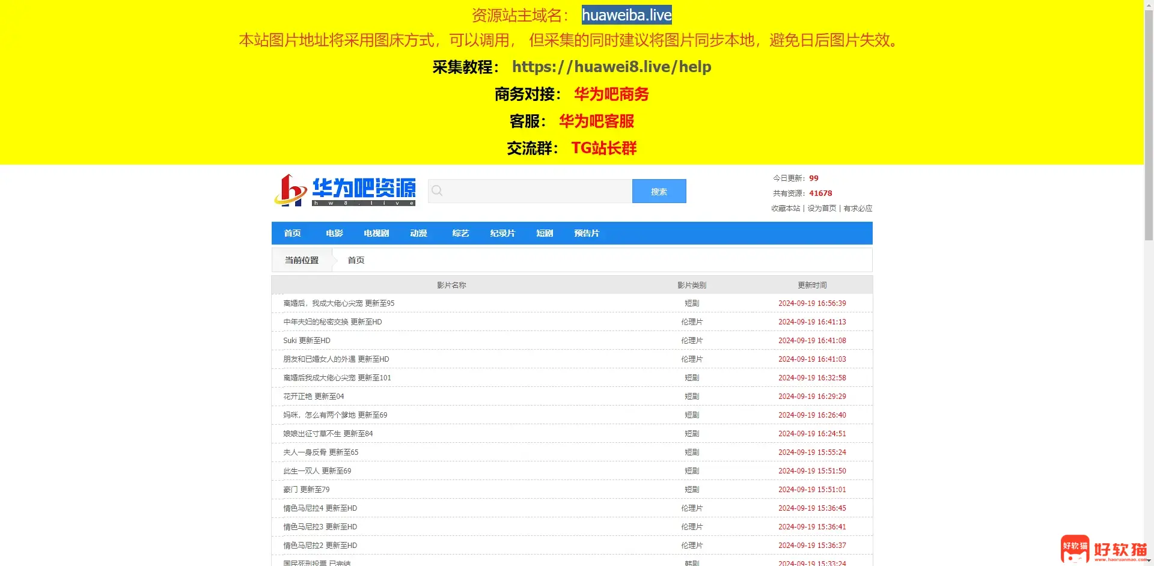
Task: Click 有求必应 link
Action: (x=858, y=208)
